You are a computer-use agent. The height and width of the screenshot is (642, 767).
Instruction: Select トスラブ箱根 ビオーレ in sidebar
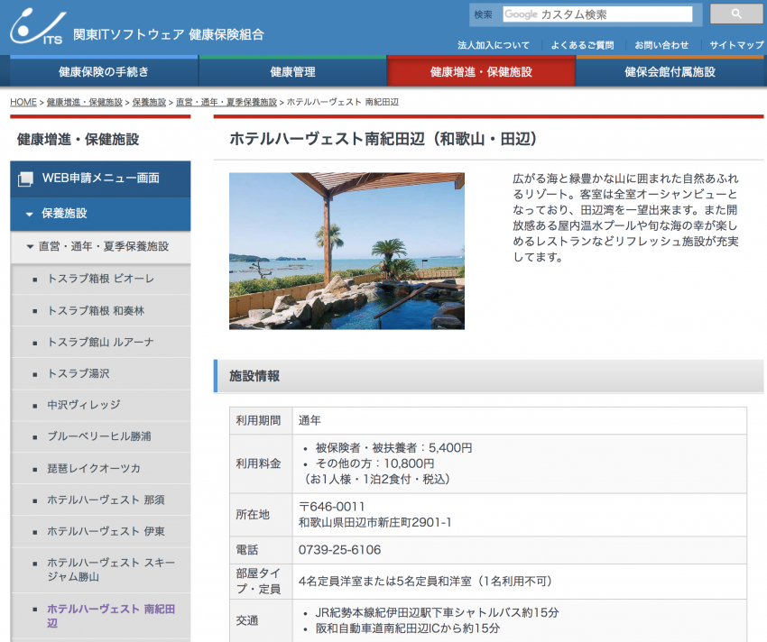click(x=100, y=279)
